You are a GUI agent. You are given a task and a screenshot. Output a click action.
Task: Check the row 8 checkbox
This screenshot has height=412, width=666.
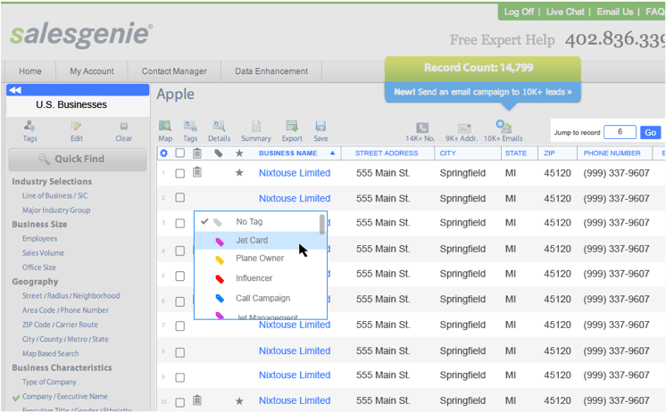tap(180, 352)
